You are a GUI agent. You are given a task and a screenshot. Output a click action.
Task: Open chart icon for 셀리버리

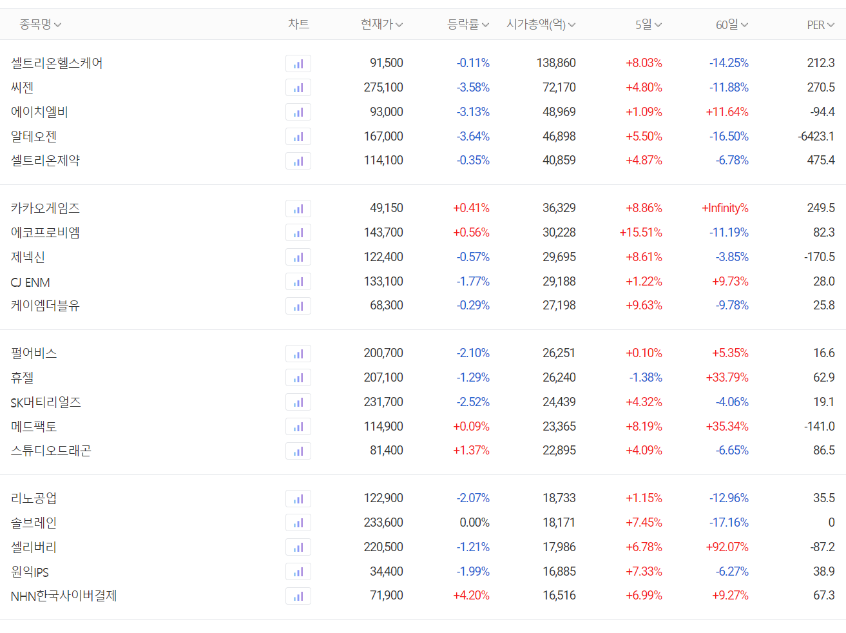(x=298, y=547)
